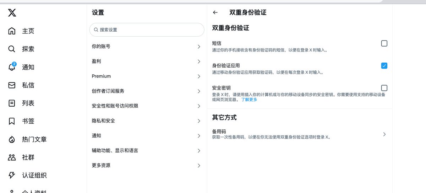This screenshot has height=193, width=426.
Task: Open 书签 in the sidebar
Action: (x=28, y=122)
